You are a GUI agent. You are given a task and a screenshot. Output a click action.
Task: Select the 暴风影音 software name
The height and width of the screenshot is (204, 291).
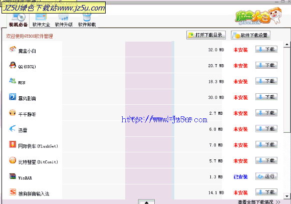point(27,98)
